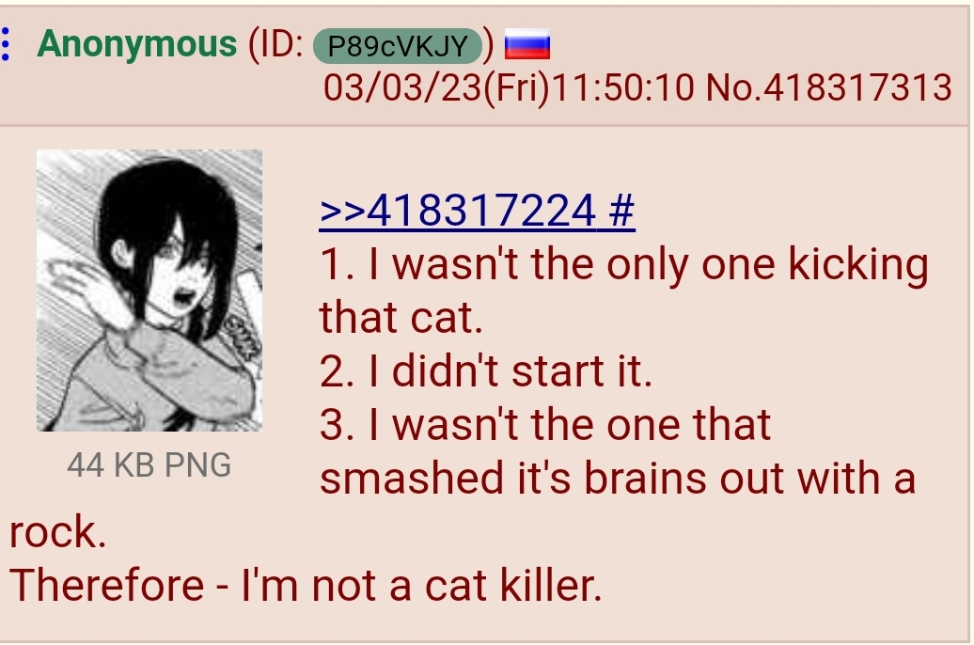The width and height of the screenshot is (974, 645).
Task: Select the line "Therefore - I'm not a cat killer."
Action: (x=306, y=586)
